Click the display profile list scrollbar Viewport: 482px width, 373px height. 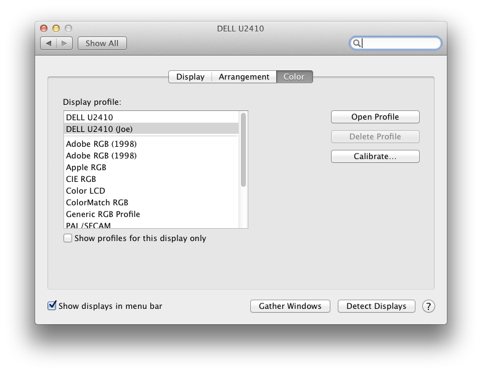243,150
